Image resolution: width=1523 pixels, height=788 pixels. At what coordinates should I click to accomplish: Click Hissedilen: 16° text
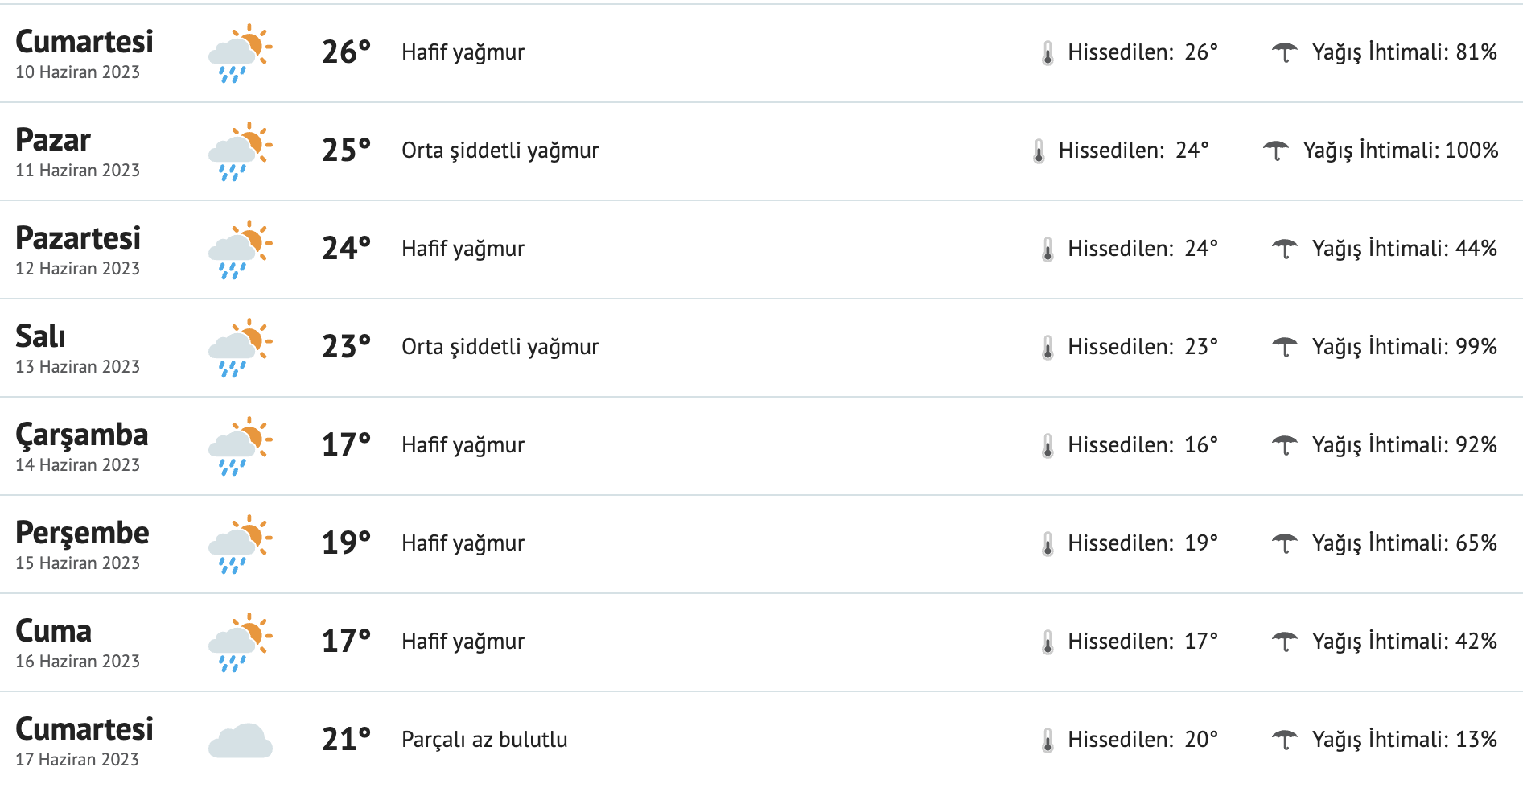point(1142,445)
